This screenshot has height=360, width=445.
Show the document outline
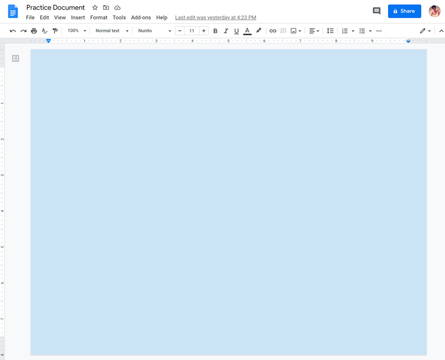click(x=15, y=58)
